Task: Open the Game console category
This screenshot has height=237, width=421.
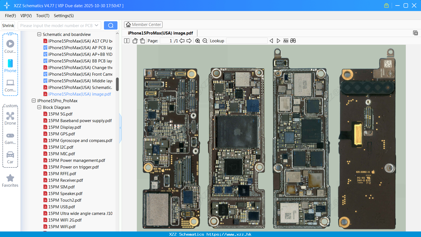Action: click(x=10, y=138)
